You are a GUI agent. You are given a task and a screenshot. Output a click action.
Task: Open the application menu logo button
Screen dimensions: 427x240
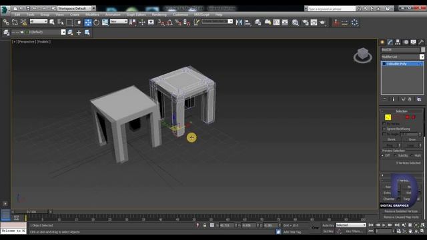coord(5,11)
